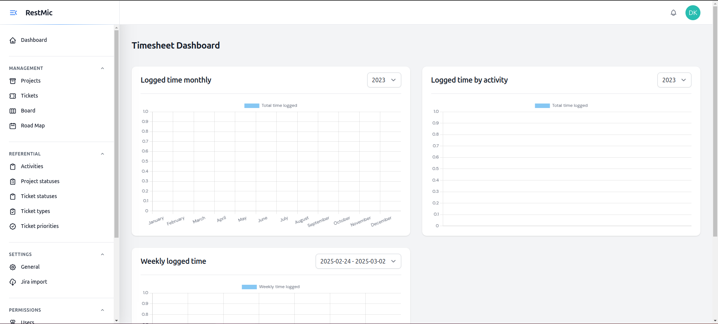Open the weekly date range dropdown
Screen dimensions: 718x324
click(358, 261)
